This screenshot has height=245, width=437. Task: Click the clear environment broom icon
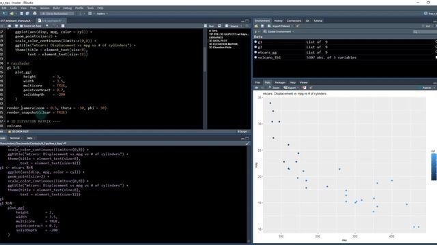pyautogui.click(x=298, y=26)
